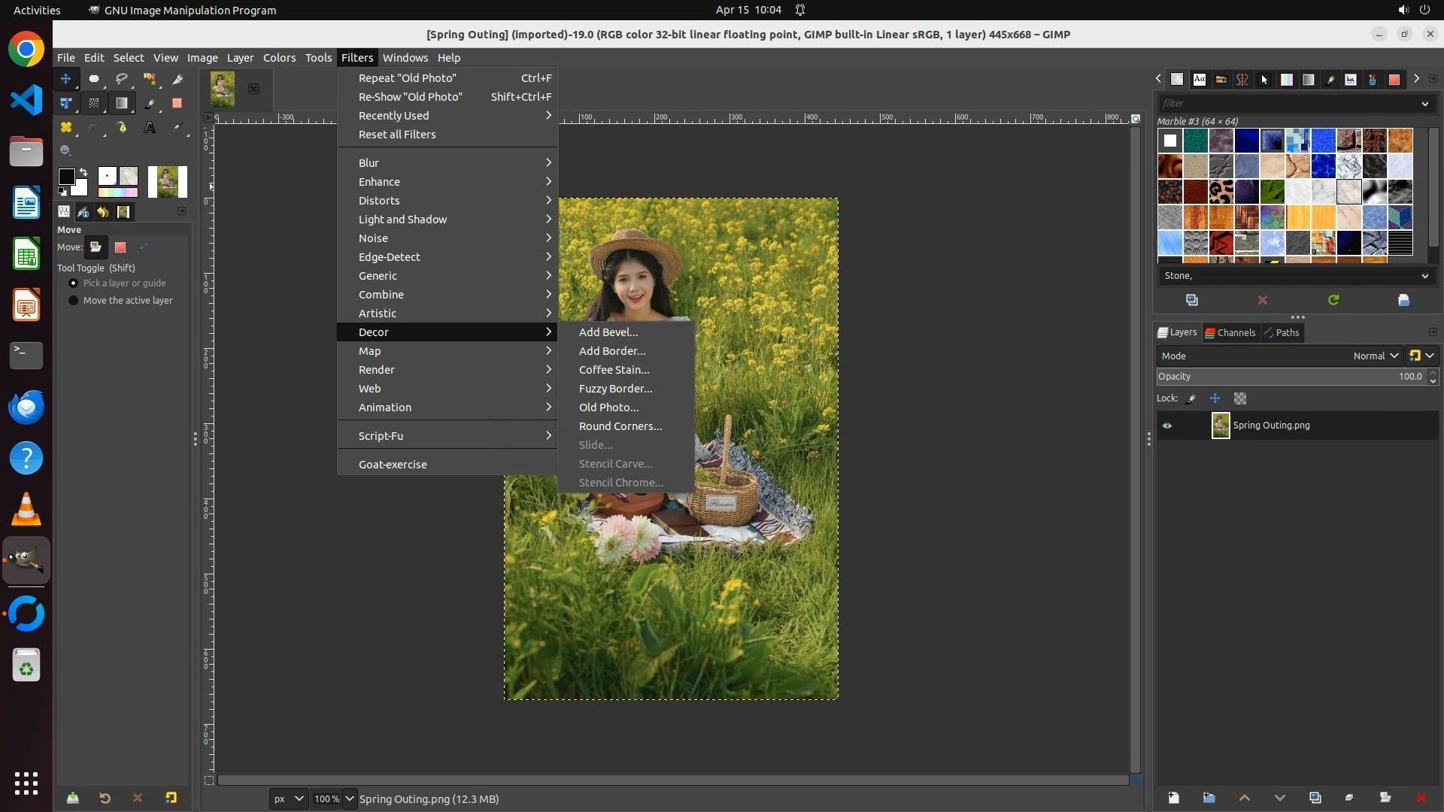Select the Zoom magnifier tool
The image size is (1444, 812).
coord(66,151)
